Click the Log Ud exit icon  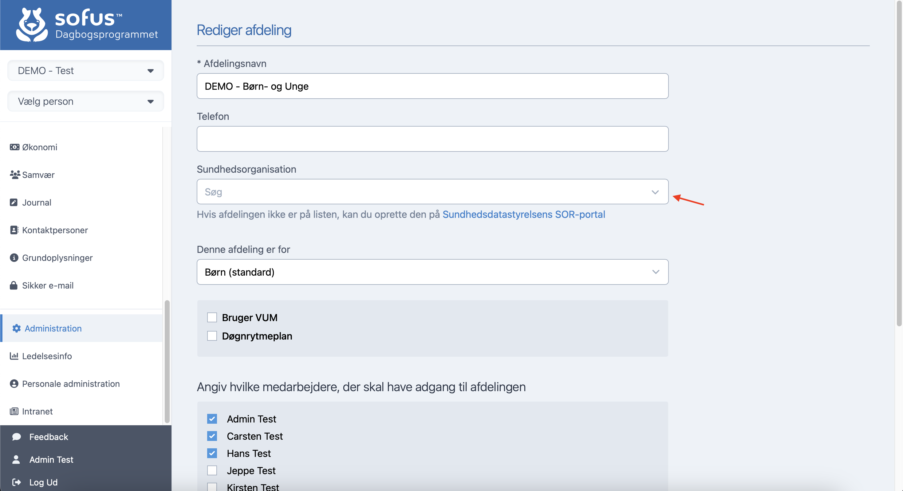tap(17, 482)
